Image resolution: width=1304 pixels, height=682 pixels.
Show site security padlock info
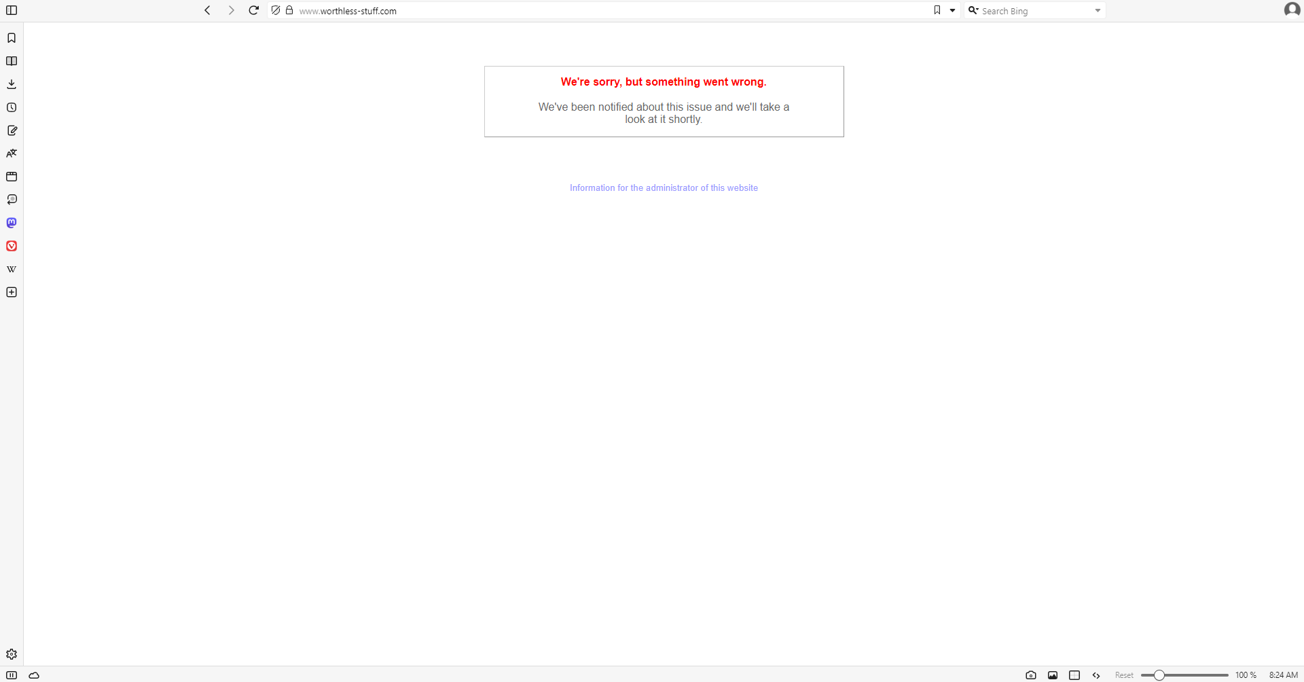point(289,10)
